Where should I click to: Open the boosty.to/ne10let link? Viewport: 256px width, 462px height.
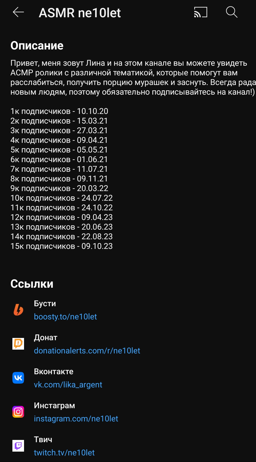[65, 317]
